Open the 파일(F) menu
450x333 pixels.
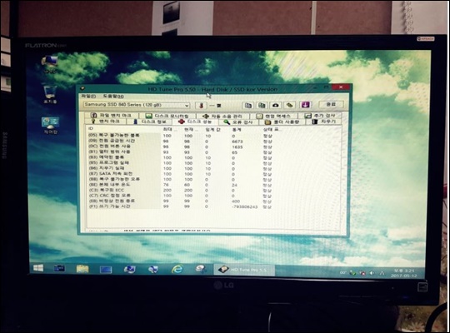click(x=88, y=96)
